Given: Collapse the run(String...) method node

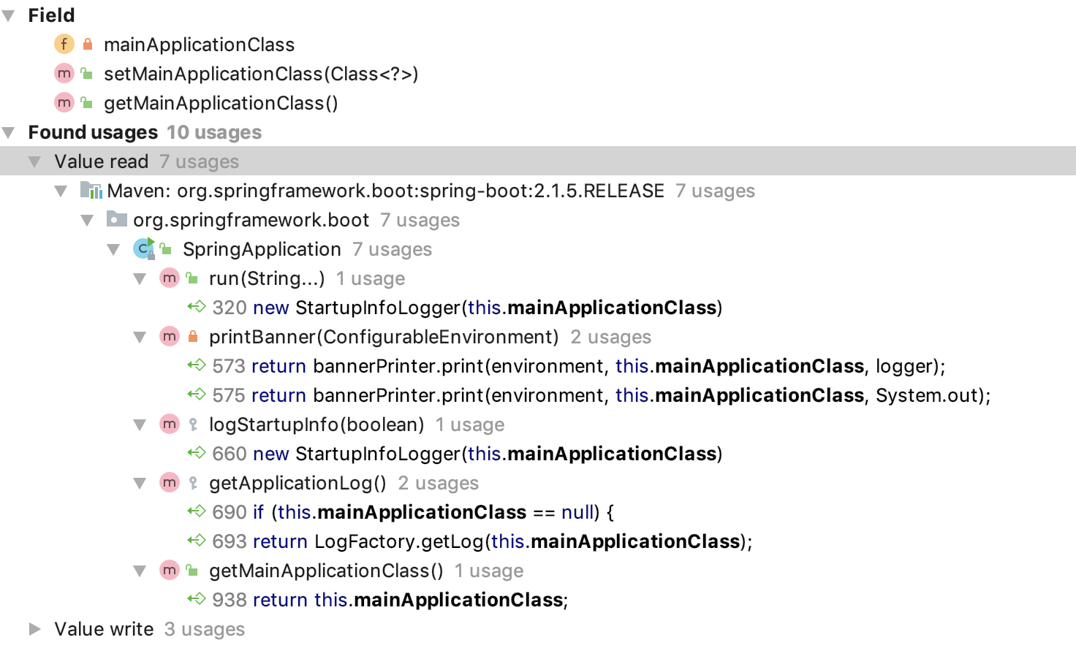Looking at the screenshot, I should (140, 278).
